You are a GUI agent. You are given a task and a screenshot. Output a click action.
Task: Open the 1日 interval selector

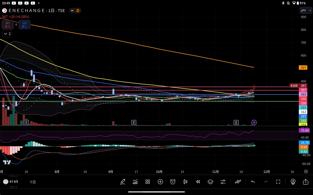click(x=33, y=182)
